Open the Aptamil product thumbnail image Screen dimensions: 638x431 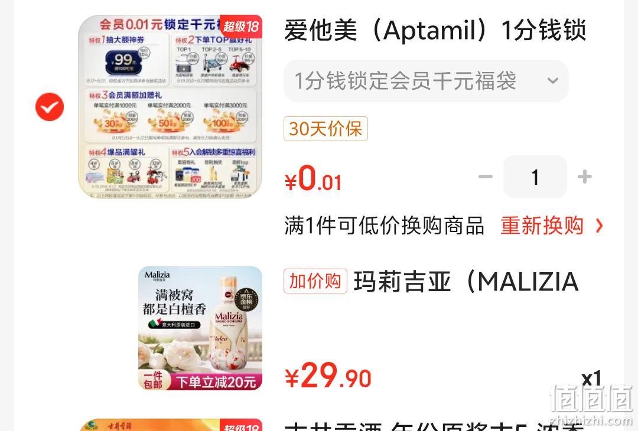[x=170, y=106]
